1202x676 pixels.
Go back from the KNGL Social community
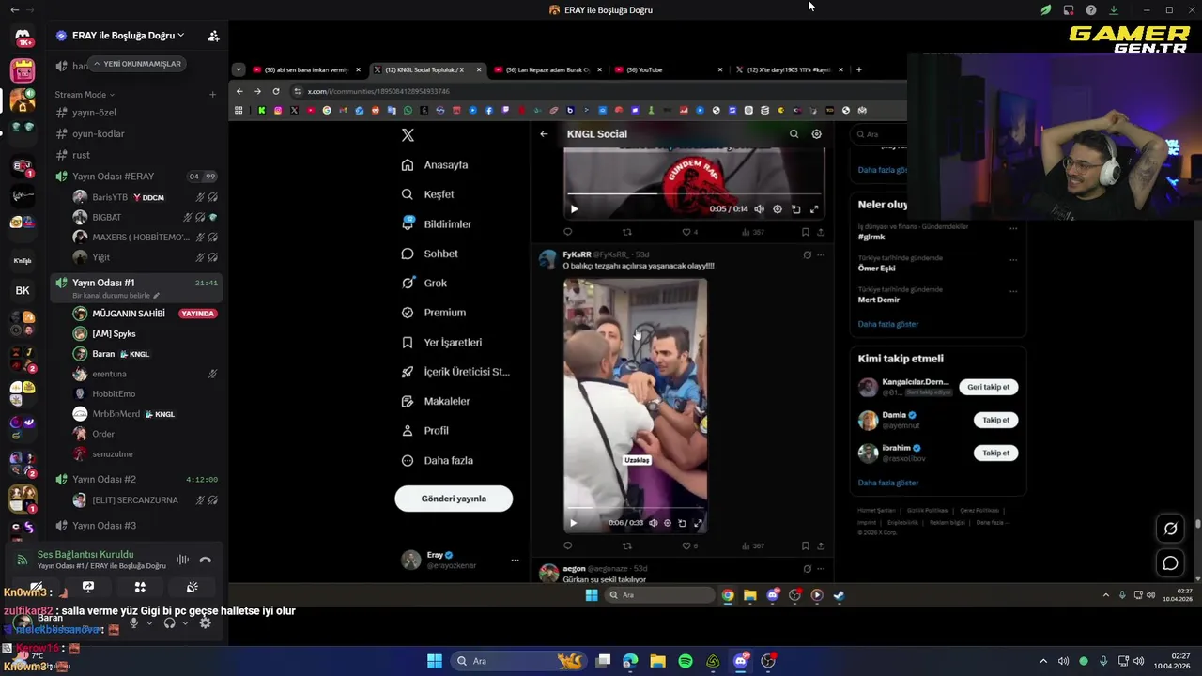[x=544, y=134]
